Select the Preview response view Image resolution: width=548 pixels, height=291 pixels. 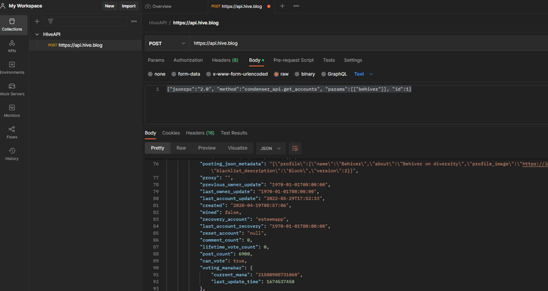207,148
